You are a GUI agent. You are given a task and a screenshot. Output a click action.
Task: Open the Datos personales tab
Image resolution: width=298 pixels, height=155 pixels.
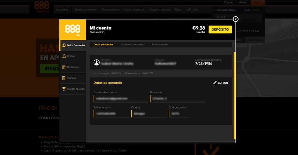tap(103, 44)
